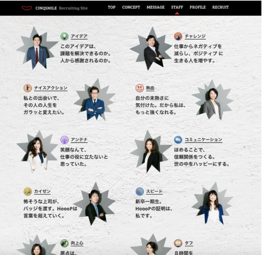262x255 pixels.
Task: Click the green lightbulb アイデア badge icon
Action: coord(65,36)
